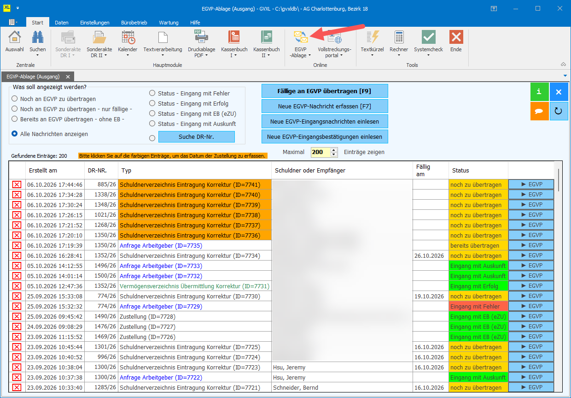Expand the EGVP-Ablage dropdown arrow
This screenshot has height=398, width=571.
click(309, 55)
